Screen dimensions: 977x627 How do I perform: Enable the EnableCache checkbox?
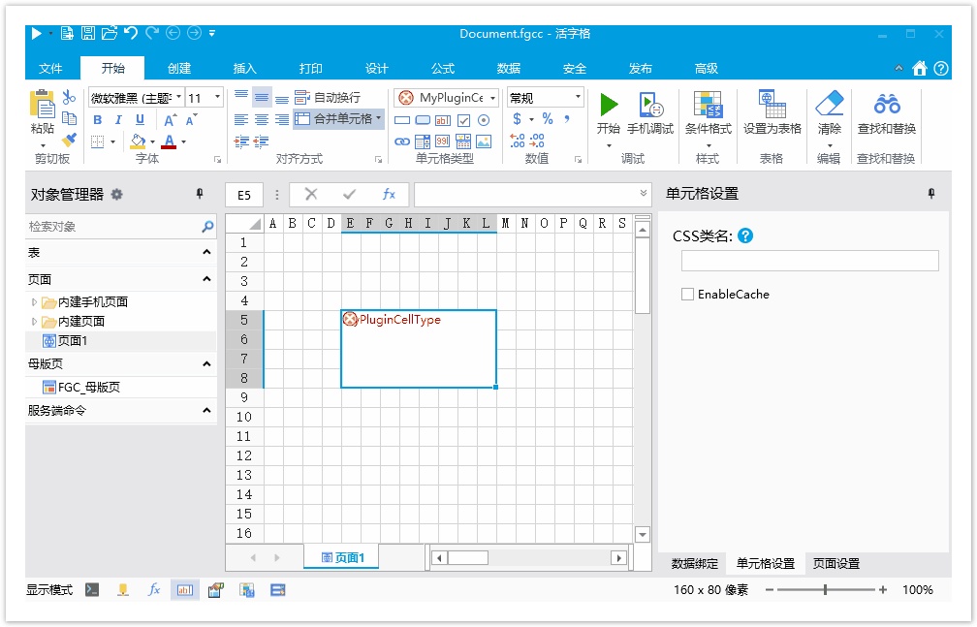[x=687, y=295]
